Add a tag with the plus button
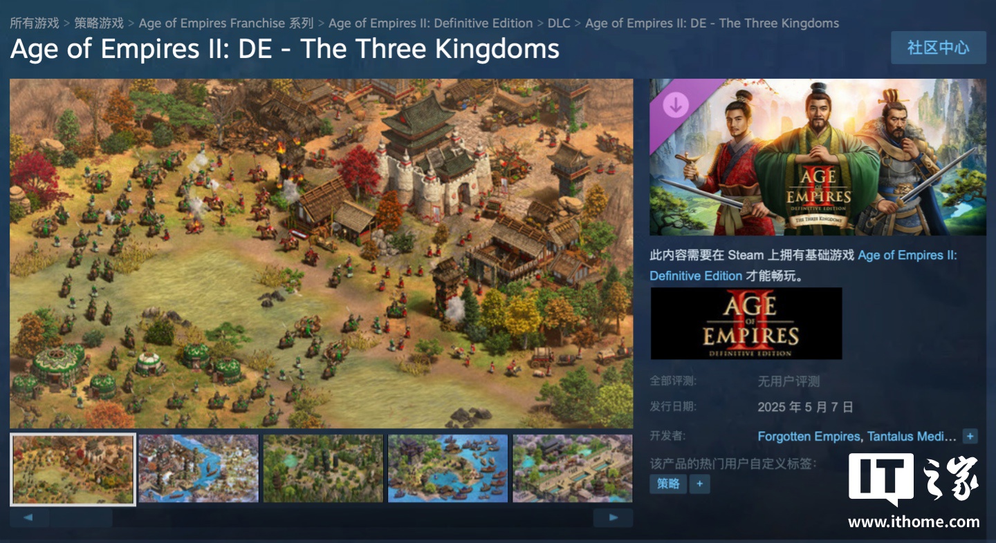 click(x=699, y=484)
